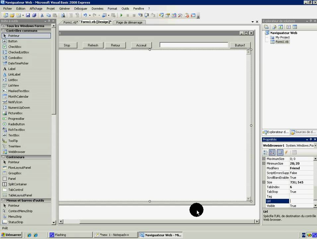Click the Paste toolbar icon
The width and height of the screenshot is (317, 239).
[x=55, y=15]
